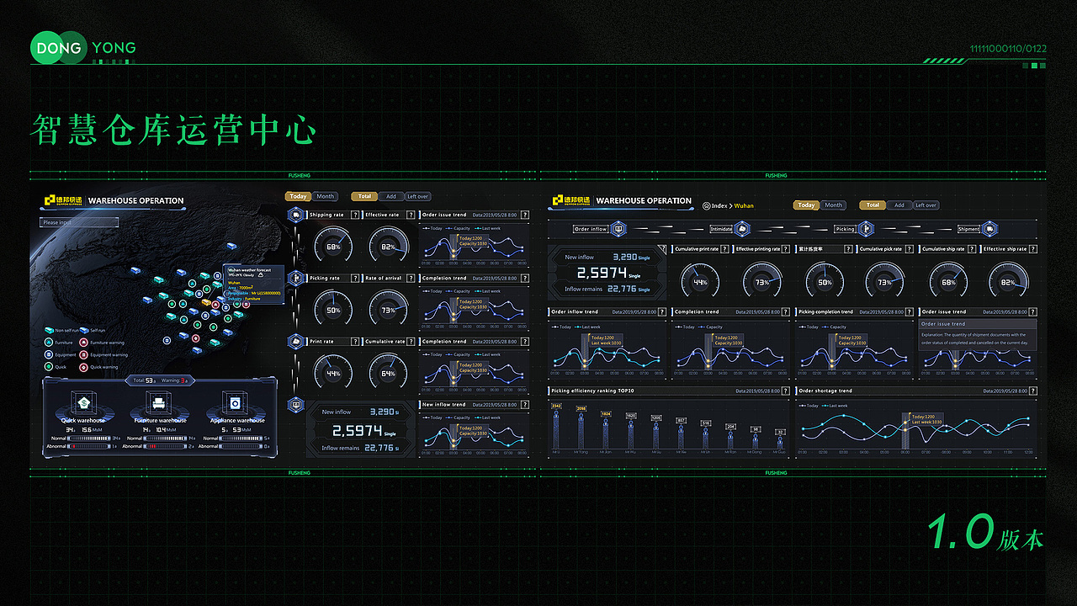This screenshot has width=1077, height=606.
Task: Click the Order inflow stage monitor icon
Action: point(618,229)
